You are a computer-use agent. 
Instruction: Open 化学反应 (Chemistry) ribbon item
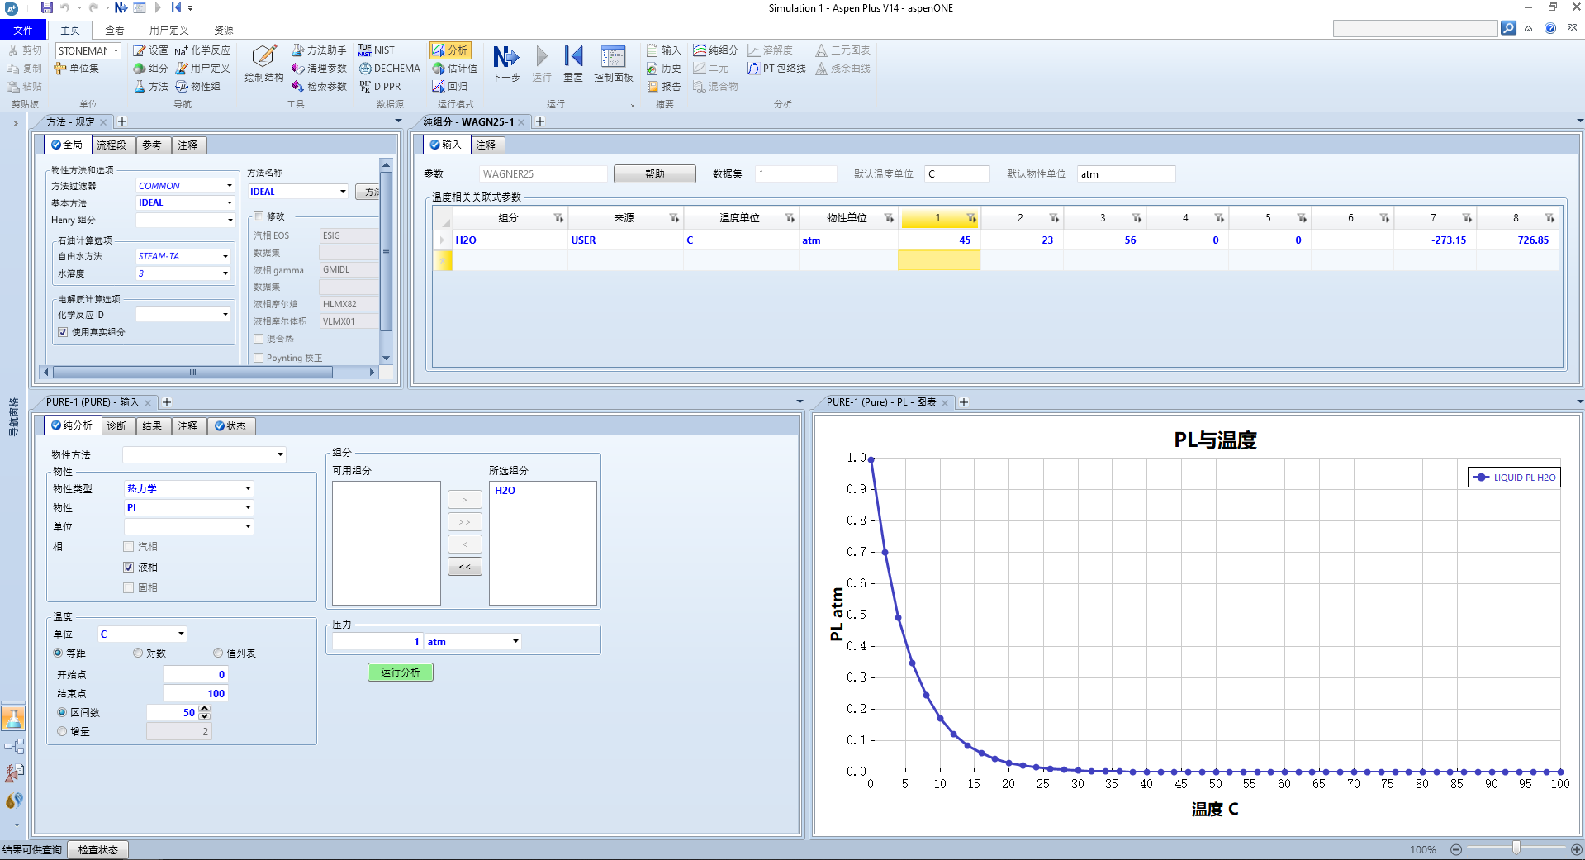click(202, 50)
